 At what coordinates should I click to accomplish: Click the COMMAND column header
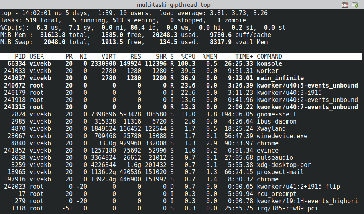269,57
